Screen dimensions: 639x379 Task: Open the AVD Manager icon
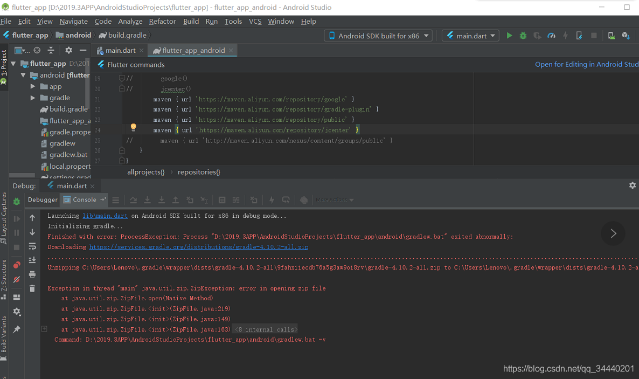(x=612, y=36)
